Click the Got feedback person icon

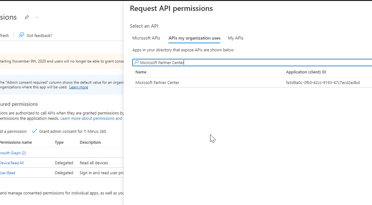point(21,35)
